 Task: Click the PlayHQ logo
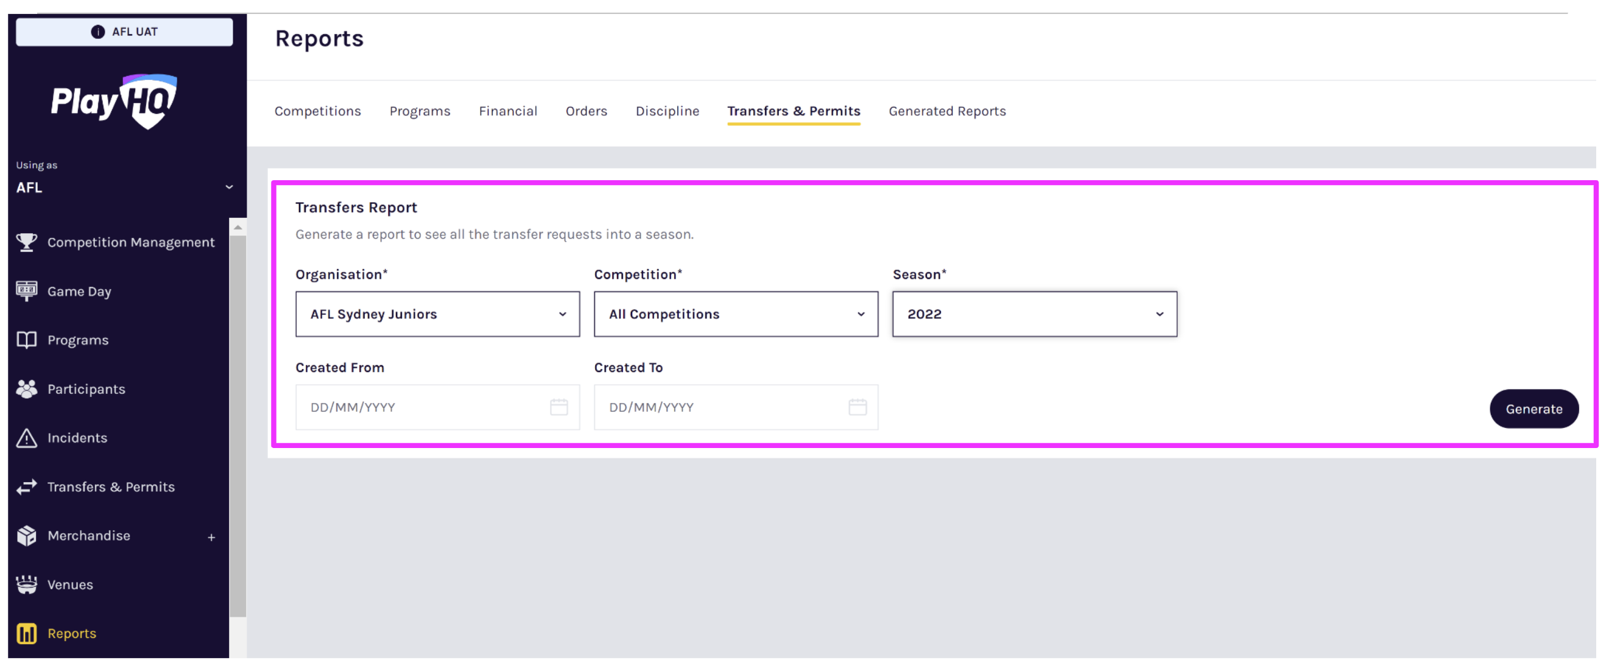pyautogui.click(x=114, y=101)
